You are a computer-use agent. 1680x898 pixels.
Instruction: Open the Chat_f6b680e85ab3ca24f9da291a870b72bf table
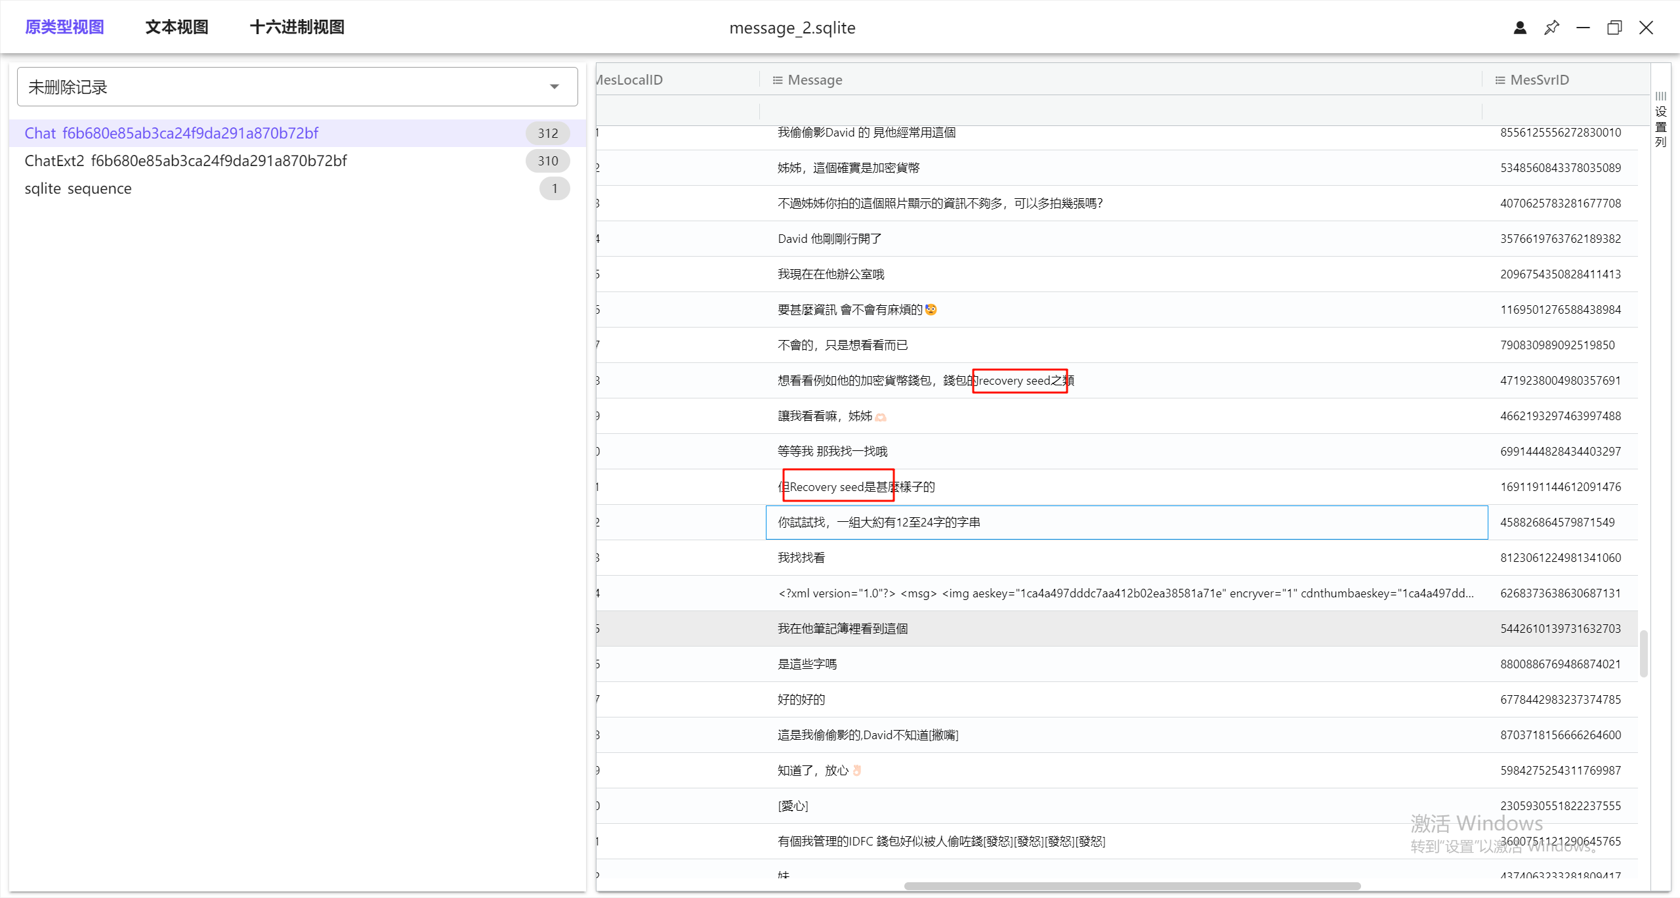pyautogui.click(x=171, y=133)
